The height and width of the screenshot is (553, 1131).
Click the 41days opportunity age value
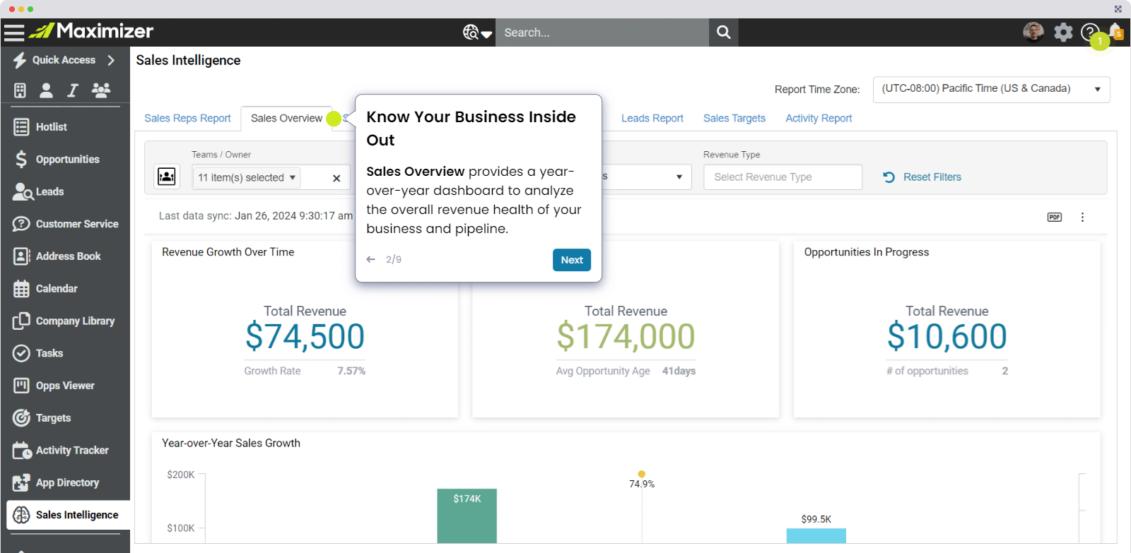(679, 371)
